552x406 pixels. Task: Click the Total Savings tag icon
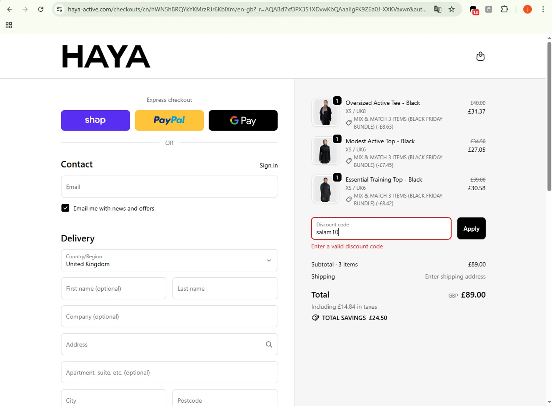click(x=315, y=318)
